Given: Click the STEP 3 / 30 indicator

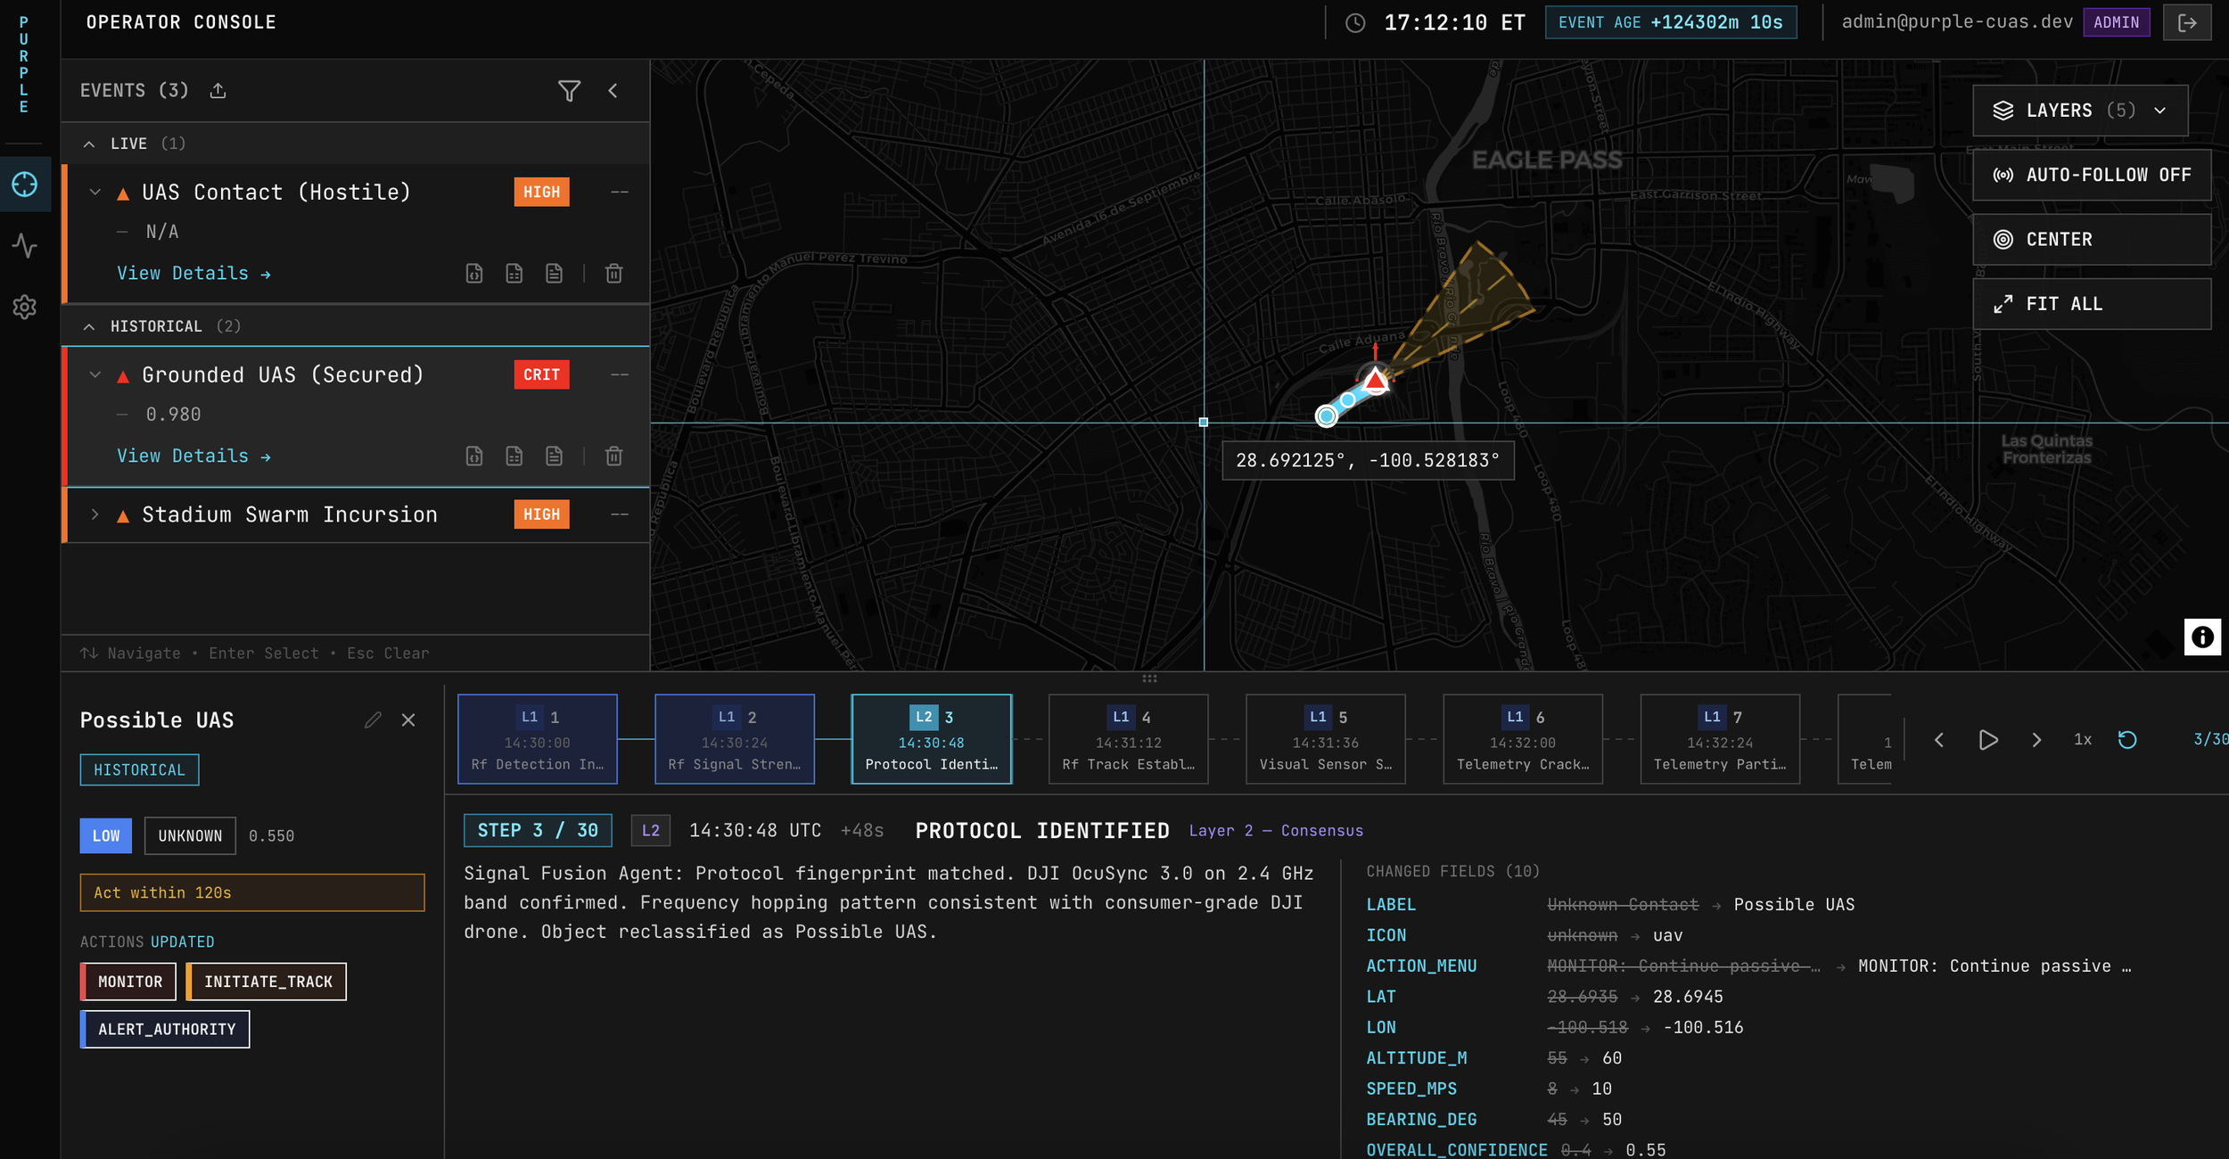Looking at the screenshot, I should pyautogui.click(x=538, y=831).
